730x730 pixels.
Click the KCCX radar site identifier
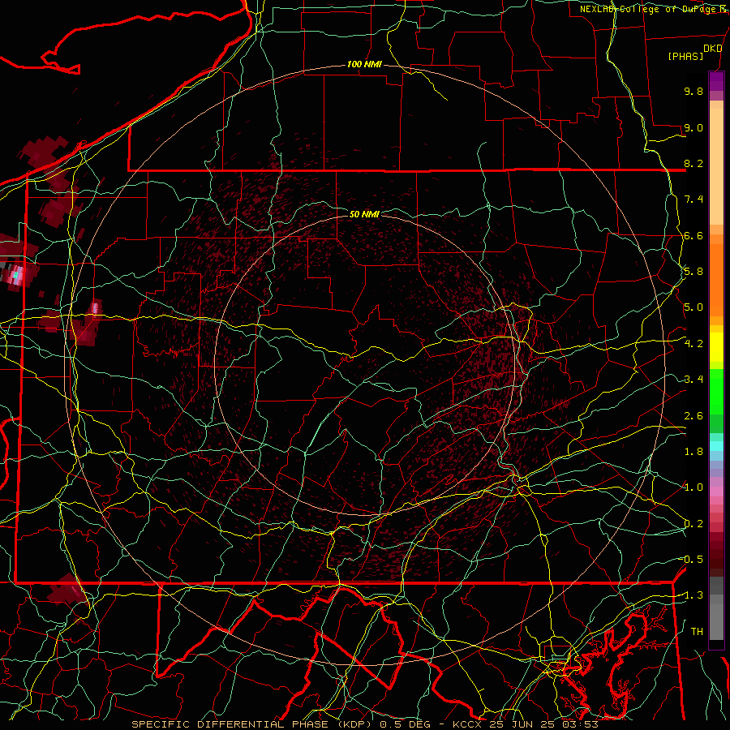(468, 724)
